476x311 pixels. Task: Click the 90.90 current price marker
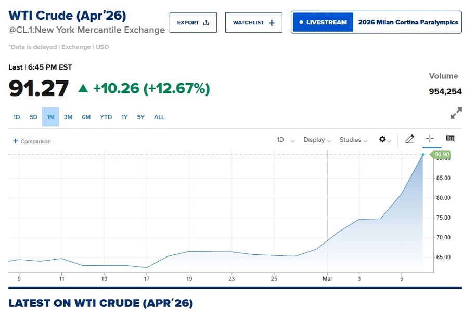[x=442, y=155]
